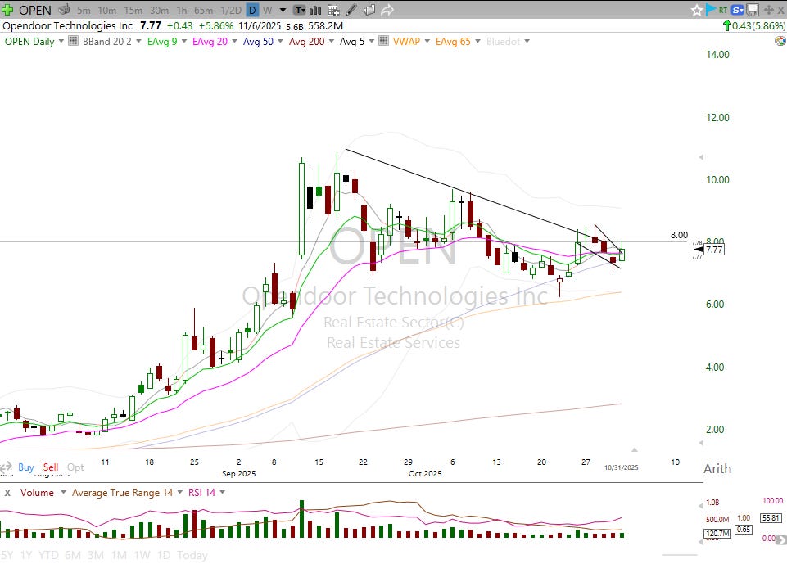Add OPEN to favorites with the star
Viewport: 787px width, 564px height.
696,10
